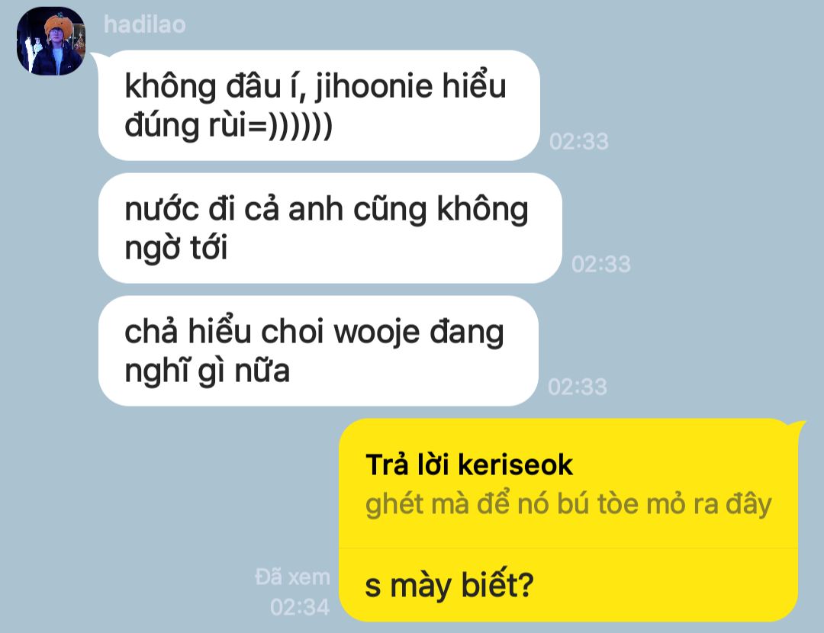Select the message "chả hiểu choi wooje đang nghĩ gì nữa"
This screenshot has width=824, height=633.
(318, 351)
